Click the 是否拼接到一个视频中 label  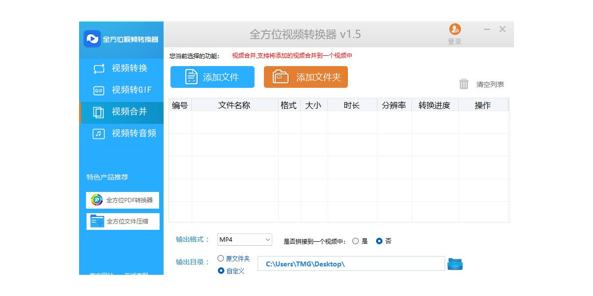click(x=316, y=241)
